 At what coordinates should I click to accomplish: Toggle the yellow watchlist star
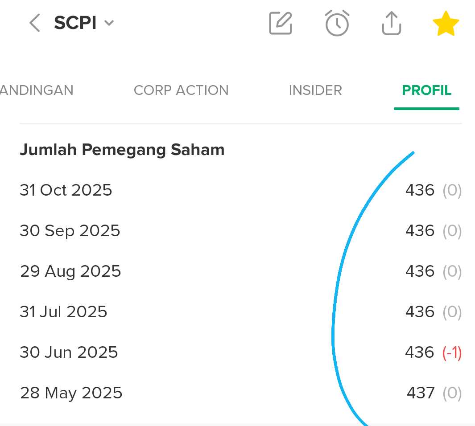(x=446, y=24)
